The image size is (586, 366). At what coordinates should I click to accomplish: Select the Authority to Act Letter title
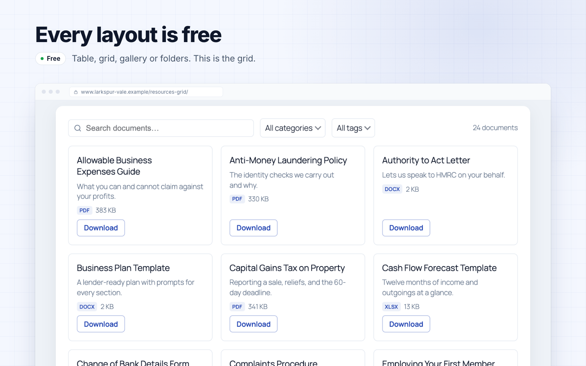point(426,160)
